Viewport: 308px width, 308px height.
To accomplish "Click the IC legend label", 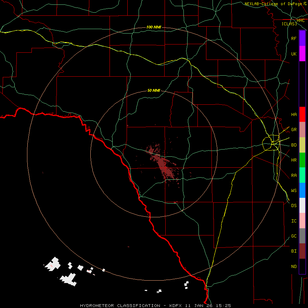I will pyautogui.click(x=294, y=221).
